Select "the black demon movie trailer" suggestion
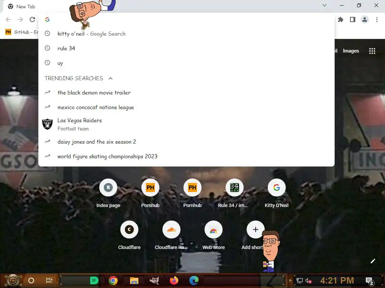This screenshot has width=385, height=288. pyautogui.click(x=186, y=93)
